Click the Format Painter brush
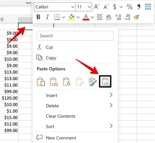 pos(136,17)
